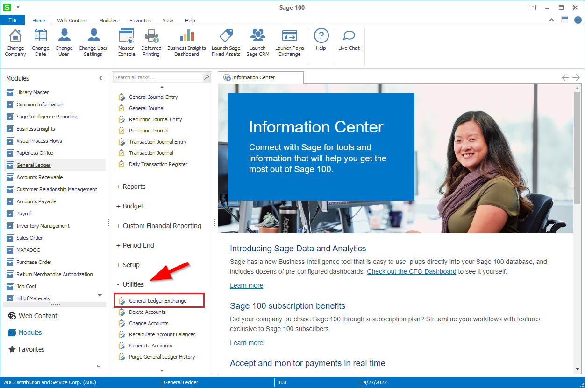
Task: Launch Sage Fixed Assets
Action: click(x=226, y=42)
